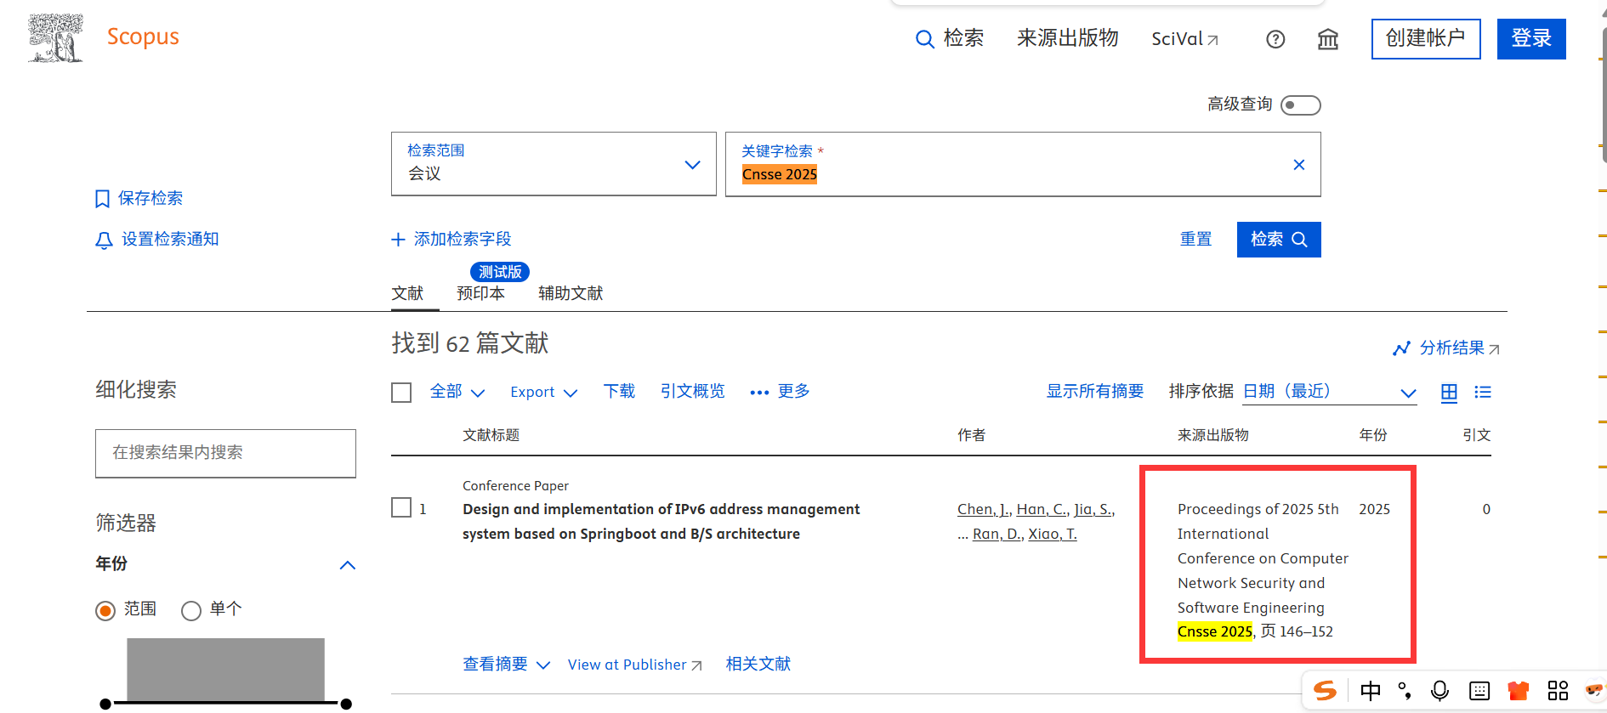Open the sort-by 日期（最近） dropdown
This screenshot has width=1607, height=713.
(x=1330, y=392)
